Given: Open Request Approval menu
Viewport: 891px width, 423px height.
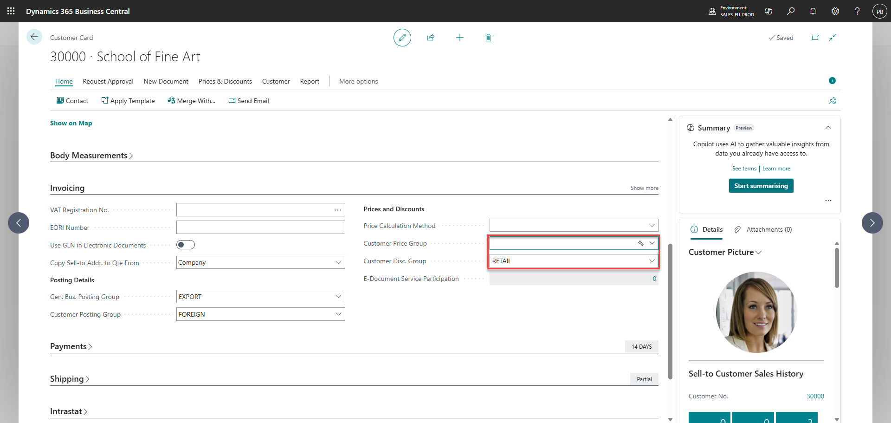Looking at the screenshot, I should click(x=108, y=81).
